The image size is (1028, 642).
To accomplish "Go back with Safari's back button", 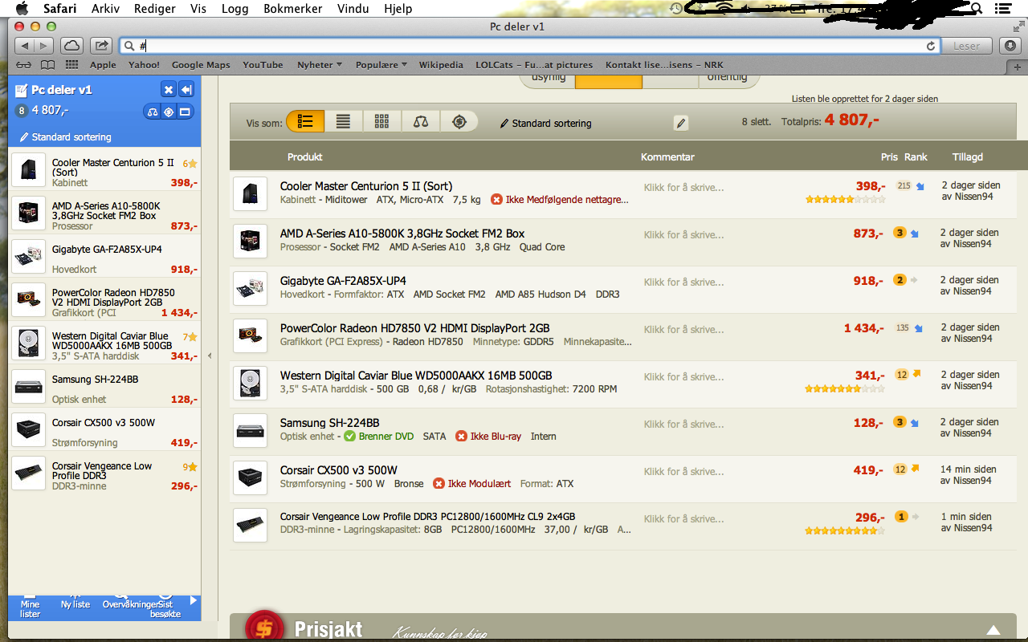I will 24,46.
